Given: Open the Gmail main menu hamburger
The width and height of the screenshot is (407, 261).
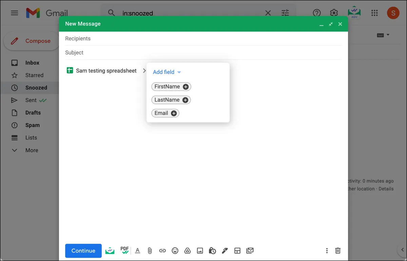Looking at the screenshot, I should click(x=14, y=13).
